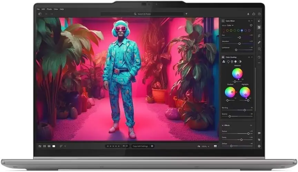Open the Adjust Color dropdown
Image resolution: width=298 pixels, height=172 pixels.
tap(230, 25)
